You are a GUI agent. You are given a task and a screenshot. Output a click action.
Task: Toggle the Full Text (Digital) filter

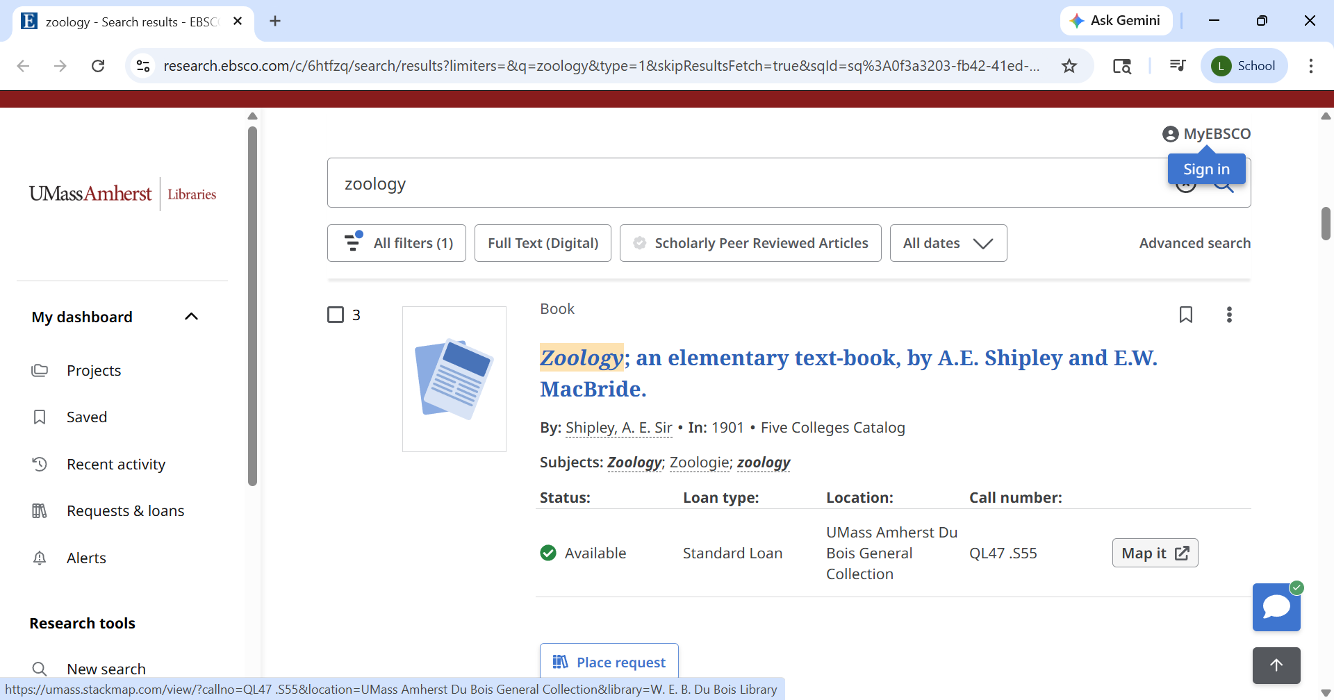(542, 243)
